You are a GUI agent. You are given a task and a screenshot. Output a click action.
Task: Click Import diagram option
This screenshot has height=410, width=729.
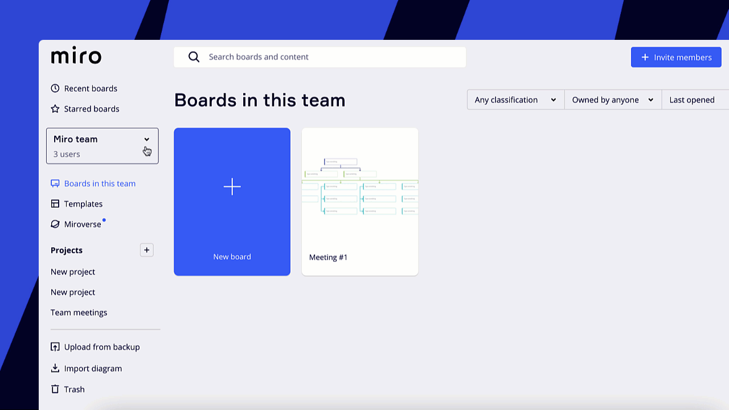click(93, 368)
